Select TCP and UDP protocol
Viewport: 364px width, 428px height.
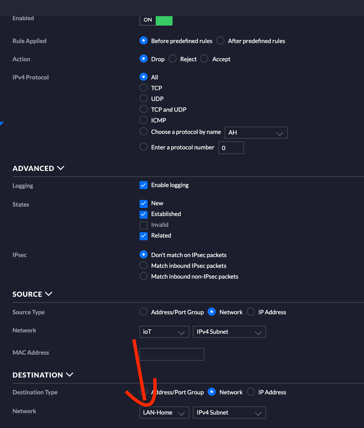point(144,109)
